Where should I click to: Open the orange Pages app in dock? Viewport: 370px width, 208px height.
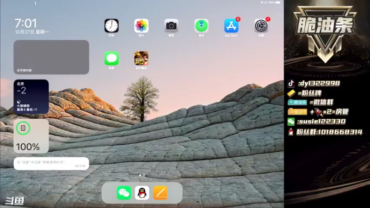tap(160, 193)
